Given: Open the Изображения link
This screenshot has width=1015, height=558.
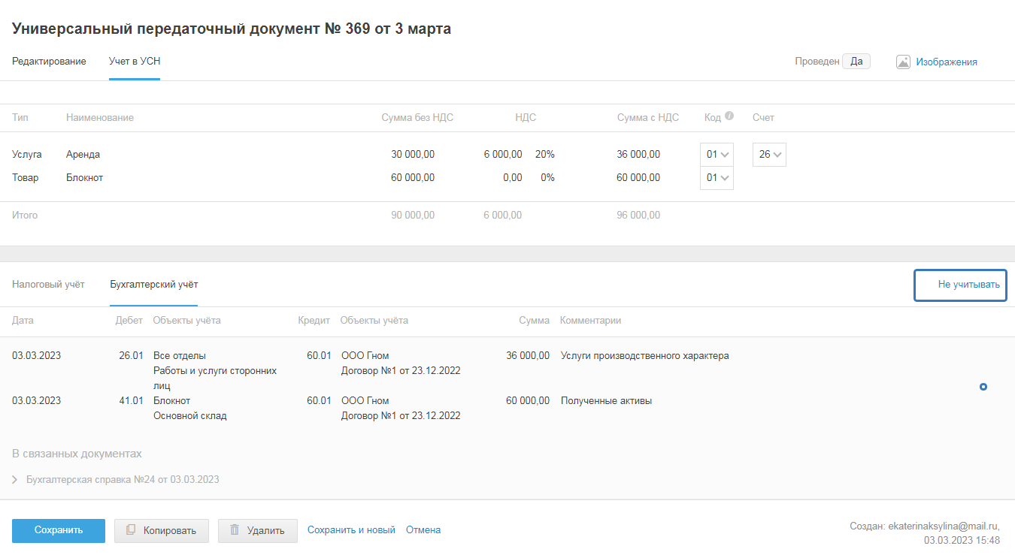Looking at the screenshot, I should (x=946, y=62).
